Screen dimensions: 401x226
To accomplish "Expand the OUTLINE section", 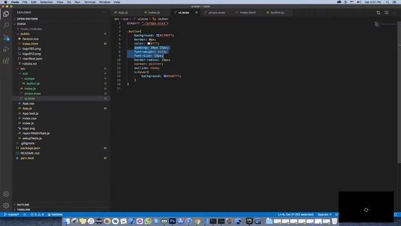I will tap(23, 205).
